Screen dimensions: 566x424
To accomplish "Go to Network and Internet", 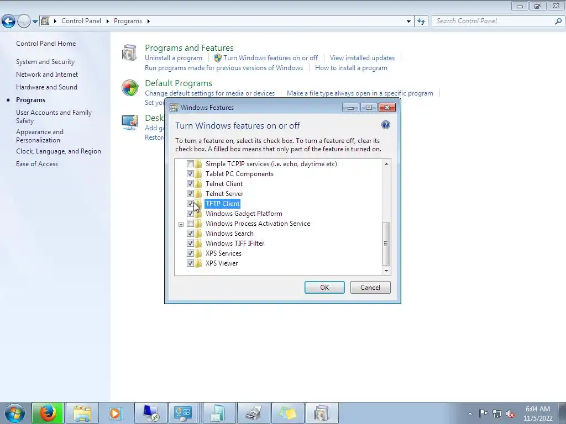I will coord(47,75).
